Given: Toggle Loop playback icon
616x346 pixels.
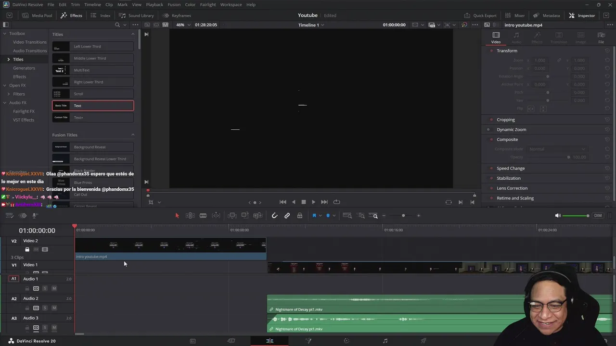Looking at the screenshot, I should (337, 202).
